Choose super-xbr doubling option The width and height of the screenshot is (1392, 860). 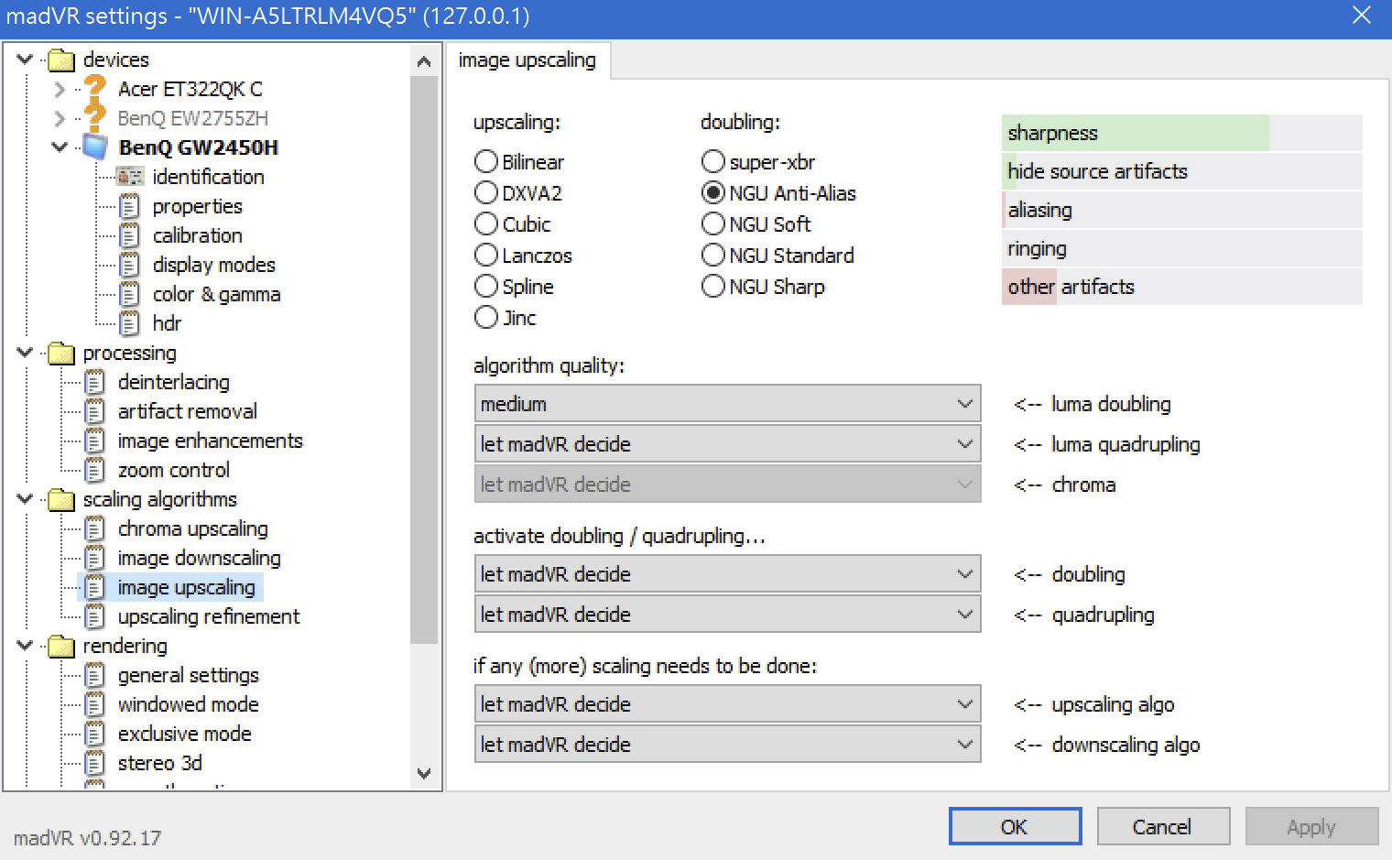(713, 161)
